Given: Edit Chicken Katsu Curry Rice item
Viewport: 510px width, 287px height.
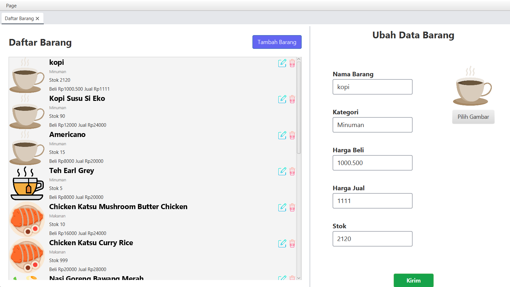Looking at the screenshot, I should [x=282, y=244].
